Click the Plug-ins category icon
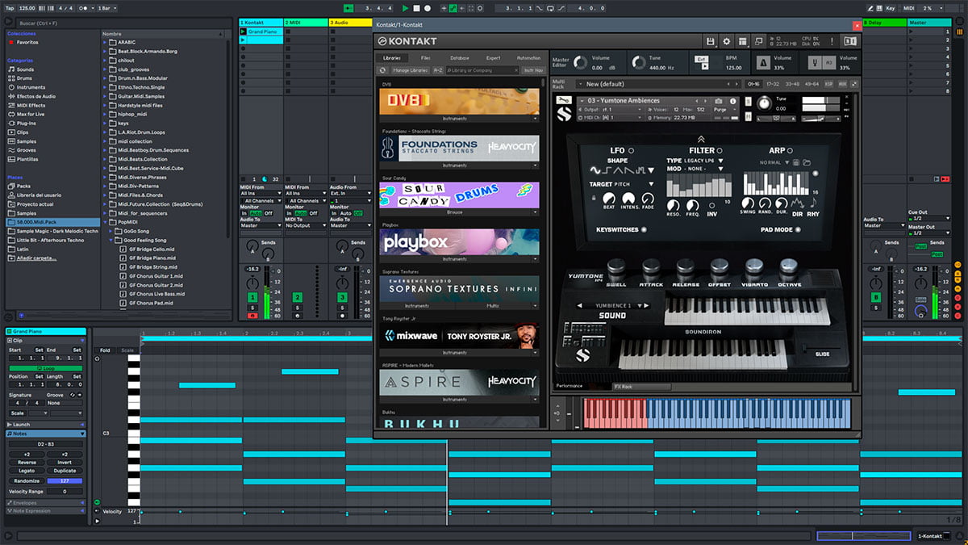968x545 pixels. point(11,123)
